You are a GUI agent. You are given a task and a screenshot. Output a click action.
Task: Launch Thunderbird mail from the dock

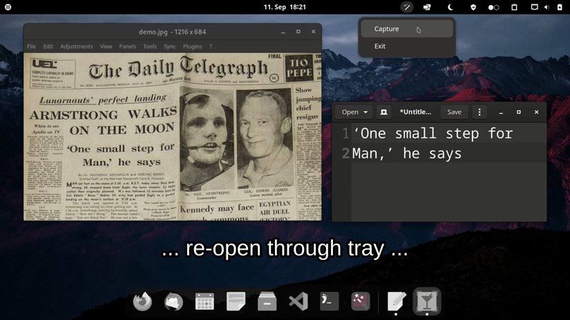(173, 301)
